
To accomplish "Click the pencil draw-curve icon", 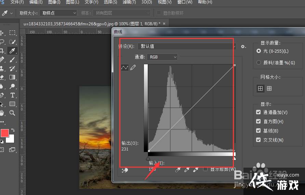I will 133,68.
